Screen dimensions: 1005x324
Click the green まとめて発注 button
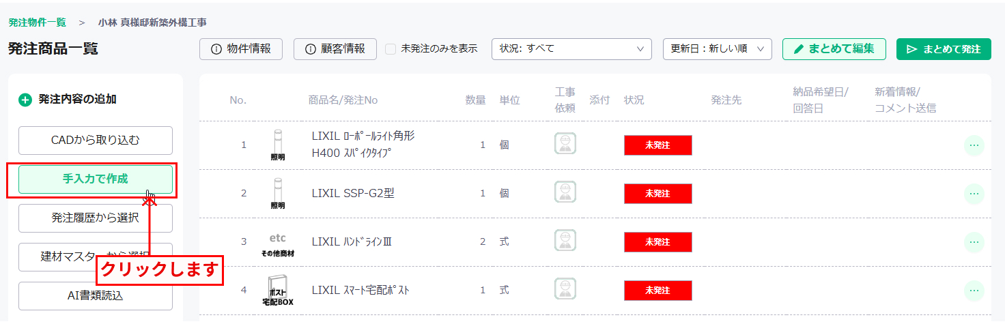tap(944, 49)
